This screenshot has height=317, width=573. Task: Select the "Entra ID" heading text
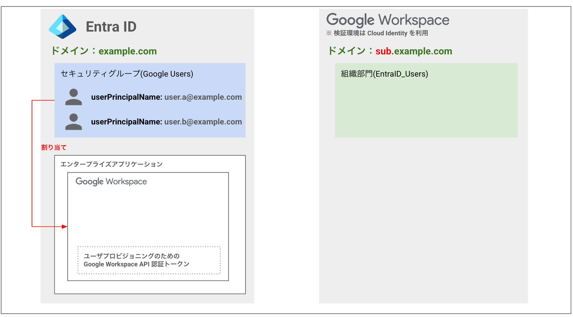point(111,27)
